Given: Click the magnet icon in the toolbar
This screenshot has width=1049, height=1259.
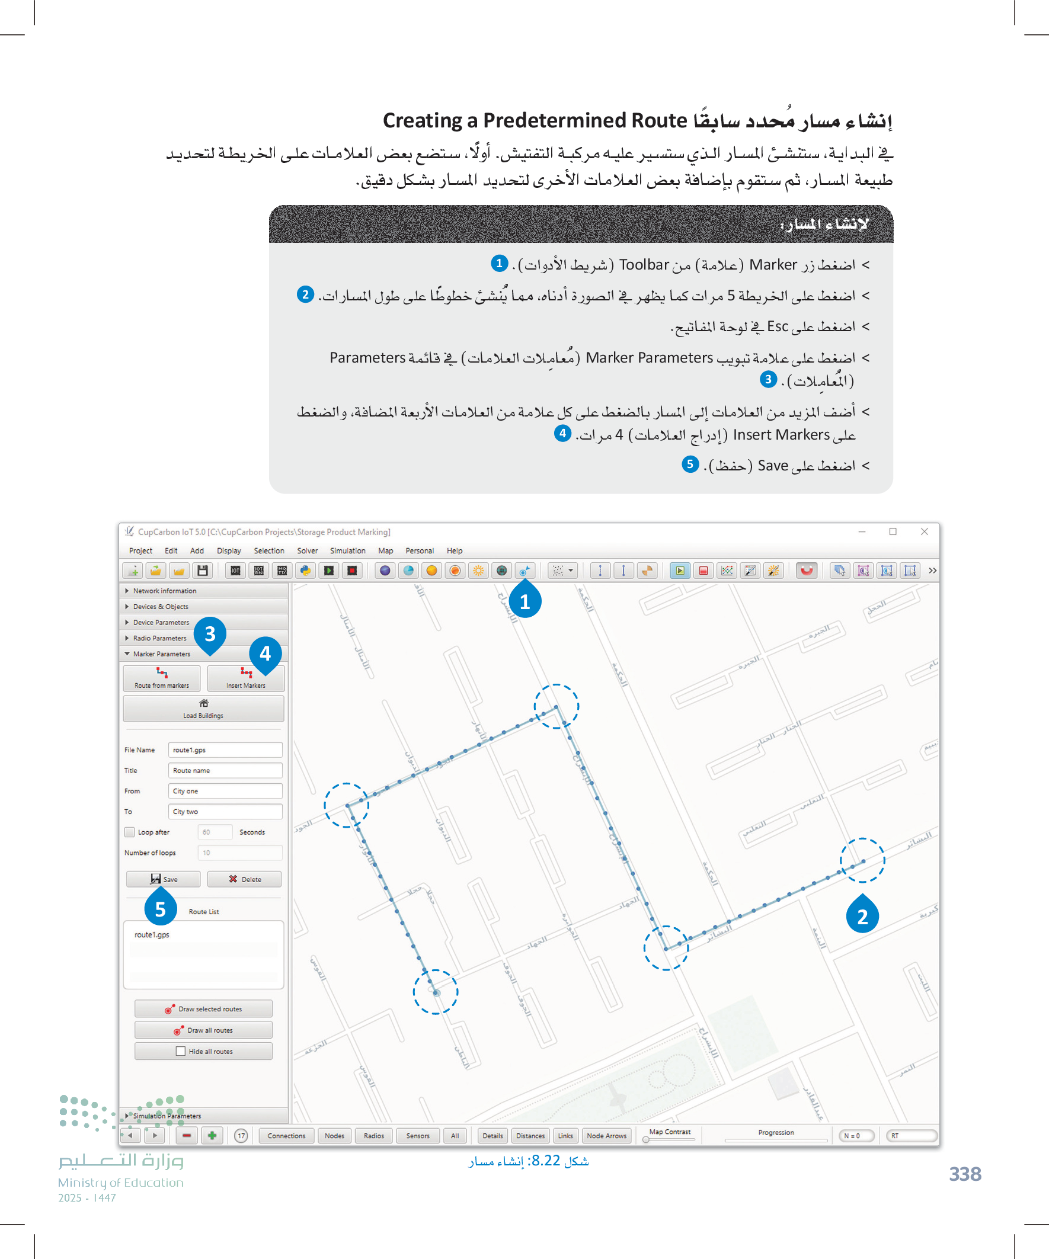Looking at the screenshot, I should click(806, 570).
